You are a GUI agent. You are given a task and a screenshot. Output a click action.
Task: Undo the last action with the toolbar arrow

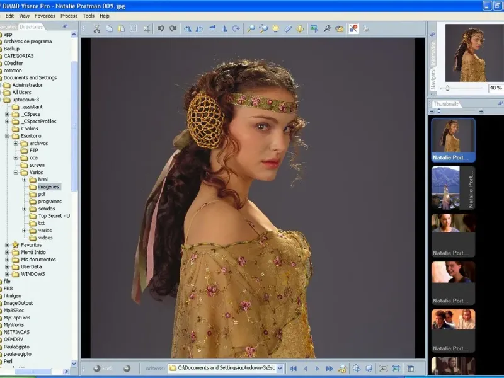coord(161,29)
